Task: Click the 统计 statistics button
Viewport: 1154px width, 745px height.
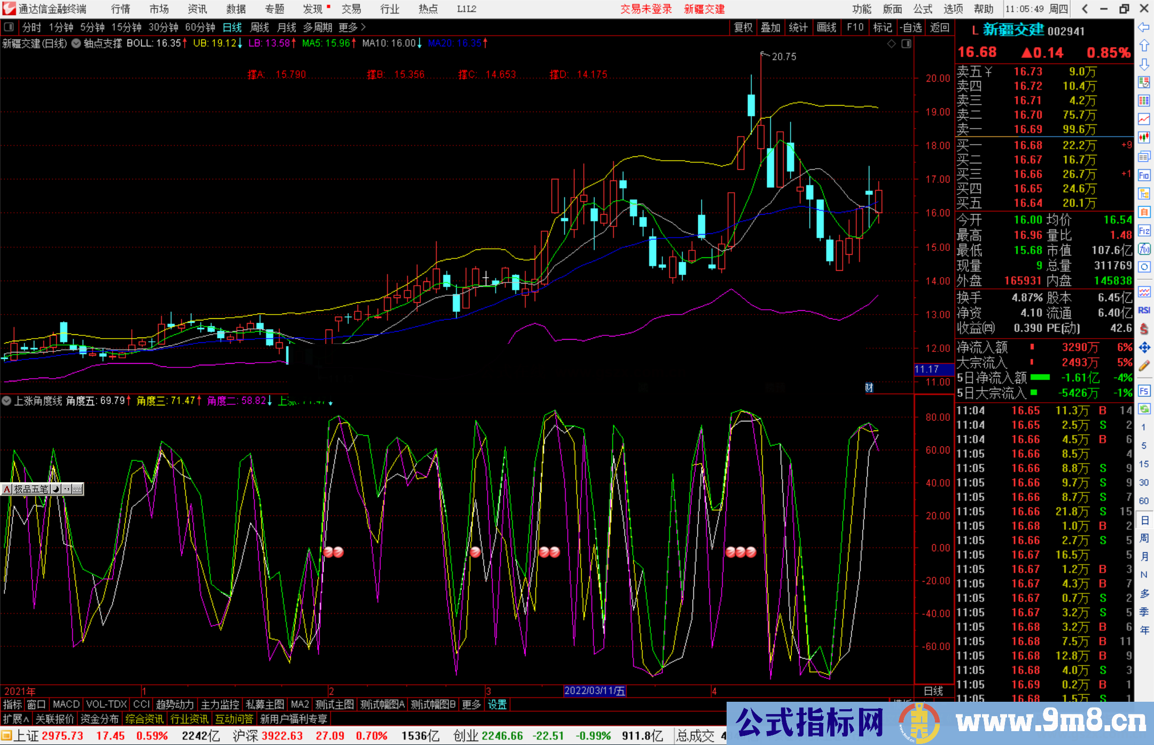Action: coord(799,27)
